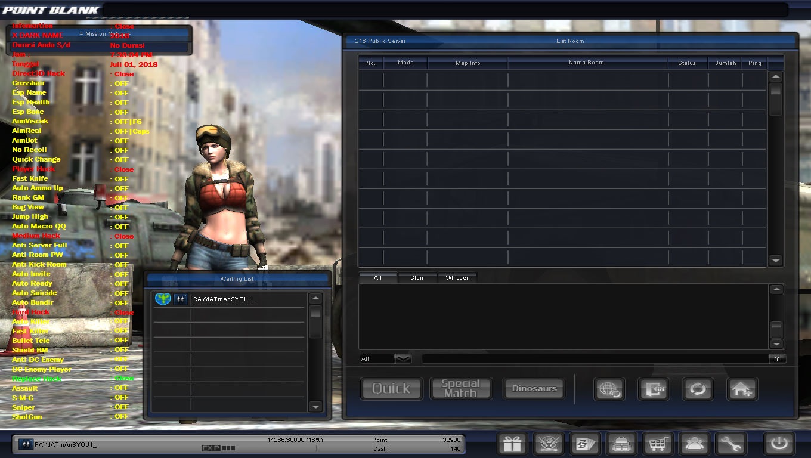Click the Mission Notice banner
Image resolution: width=811 pixels, height=458 pixels.
[99, 35]
